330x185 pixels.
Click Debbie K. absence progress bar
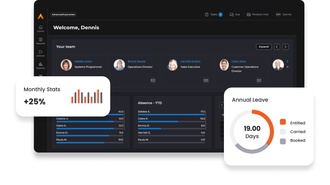[x=171, y=115]
